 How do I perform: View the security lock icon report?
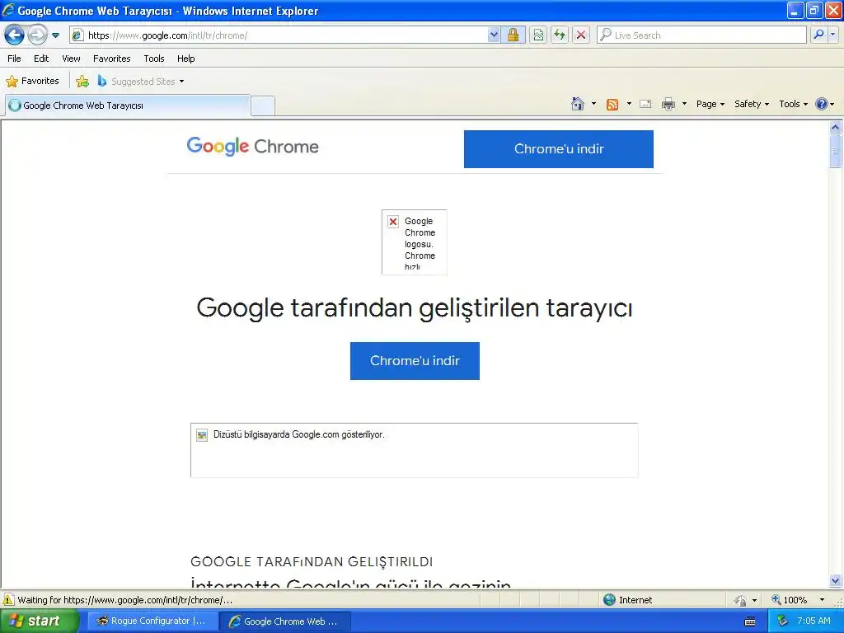[513, 35]
